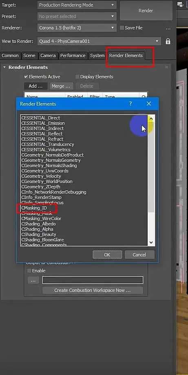Click the scroll down arrow in elements list
This screenshot has height=375, width=188.
coord(151,242)
